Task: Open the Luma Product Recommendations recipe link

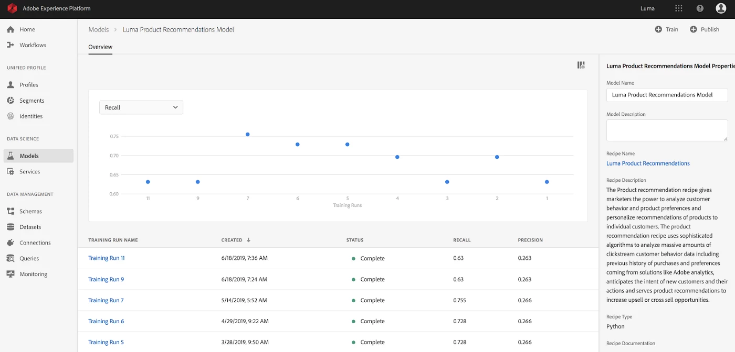Action: pos(648,163)
